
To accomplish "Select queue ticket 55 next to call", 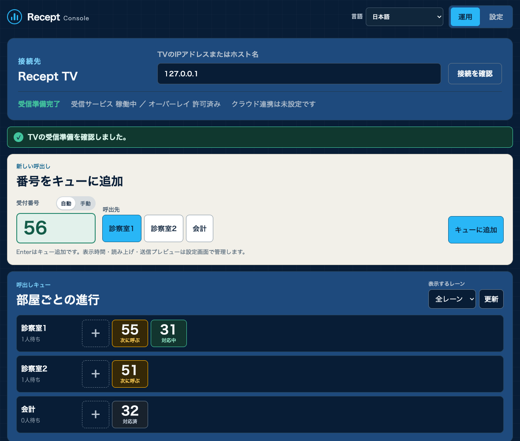I will [x=130, y=333].
